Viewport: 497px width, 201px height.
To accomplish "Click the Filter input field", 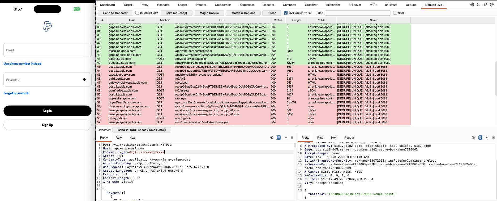I will click(x=358, y=13).
